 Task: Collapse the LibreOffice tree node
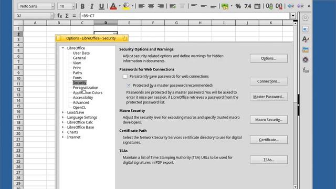click(x=63, y=48)
